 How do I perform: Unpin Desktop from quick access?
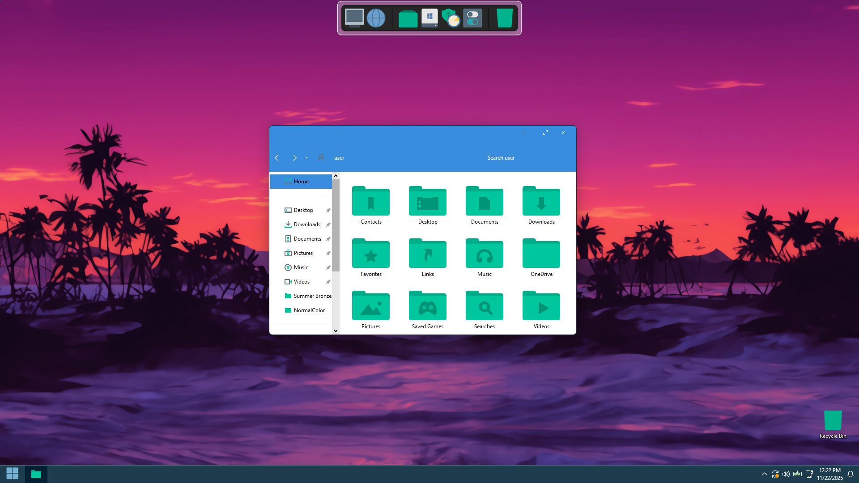(328, 210)
